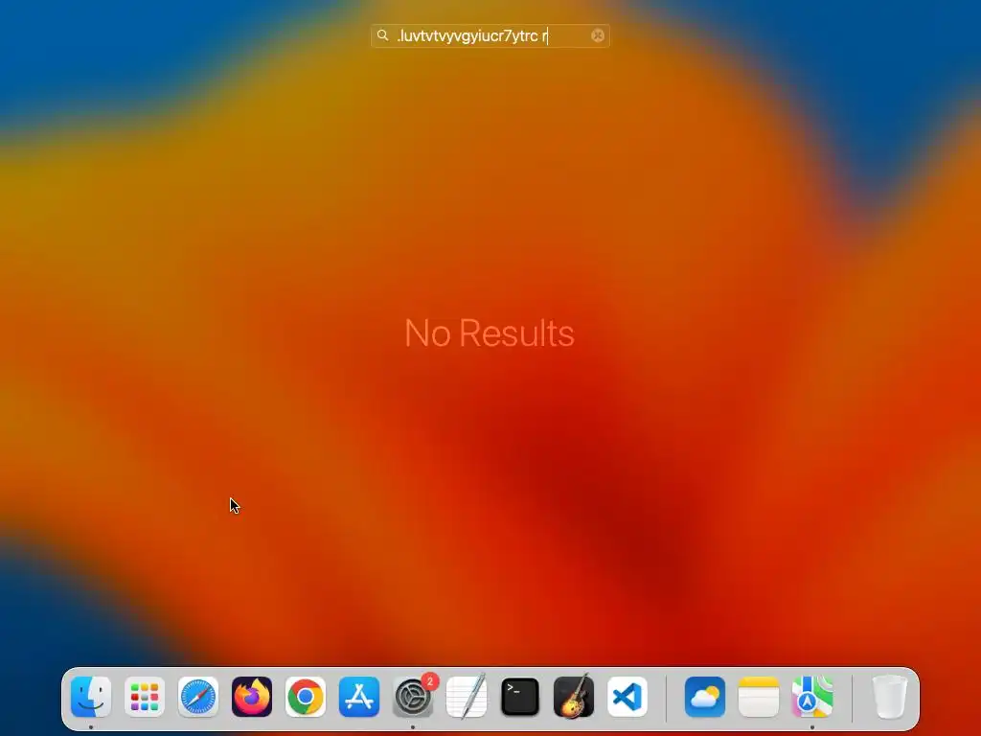Open TextEdit from the Dock
This screenshot has width=981, height=736.
(x=467, y=697)
